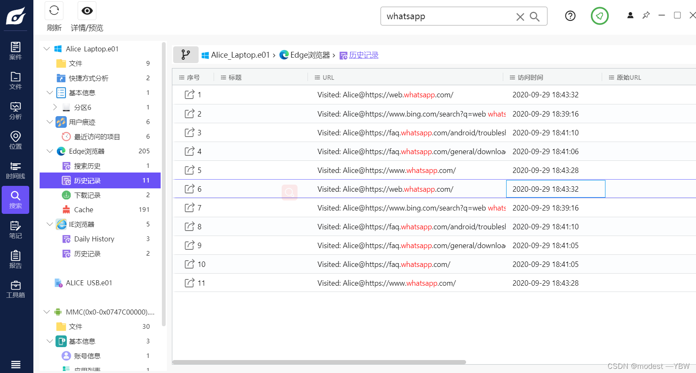Open the Search (搜索) sidebar section

point(15,200)
